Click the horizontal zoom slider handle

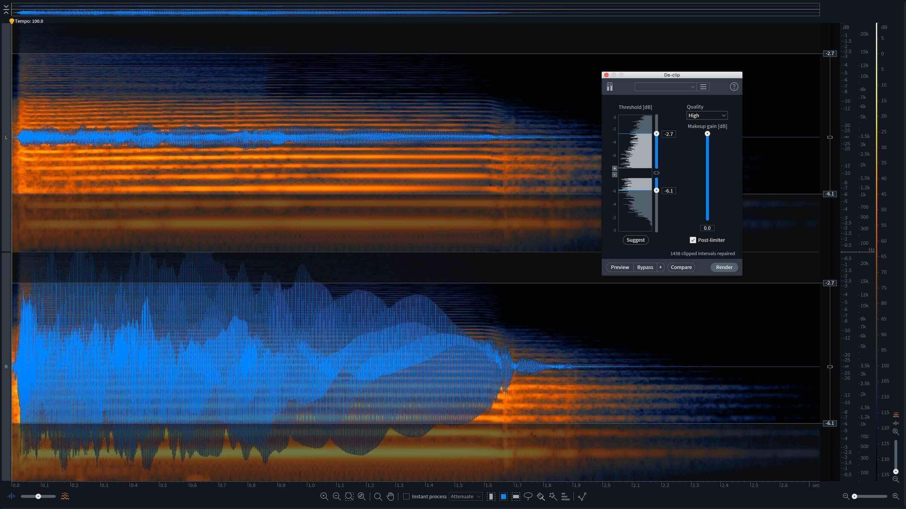pyautogui.click(x=854, y=496)
